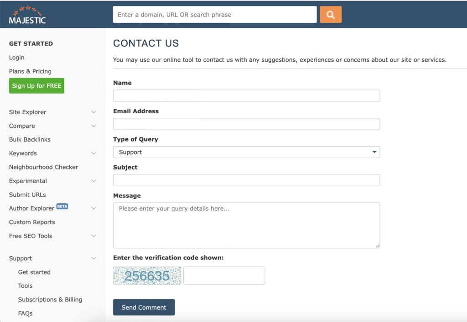Expand the Compare section chevron

(93, 126)
